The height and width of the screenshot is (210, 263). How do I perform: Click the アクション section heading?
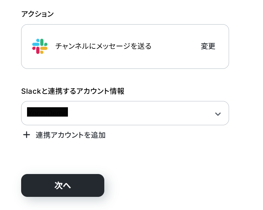(37, 14)
